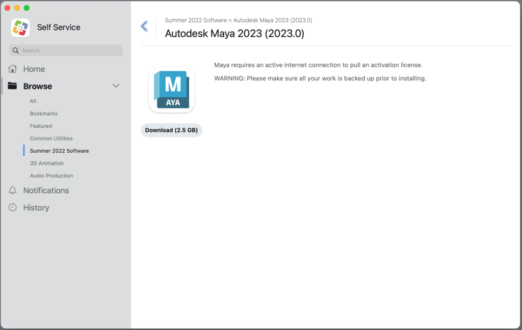The image size is (522, 330).
Task: Click the Browse folder icon
Action: pos(12,86)
